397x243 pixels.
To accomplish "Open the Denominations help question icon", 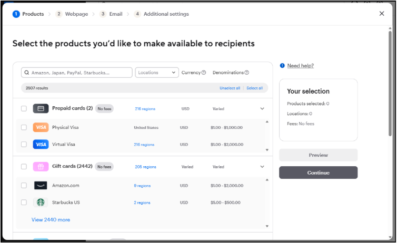I will [x=246, y=73].
